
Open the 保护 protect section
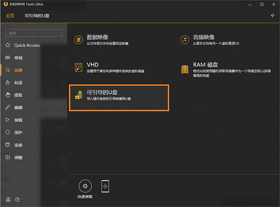point(14,133)
